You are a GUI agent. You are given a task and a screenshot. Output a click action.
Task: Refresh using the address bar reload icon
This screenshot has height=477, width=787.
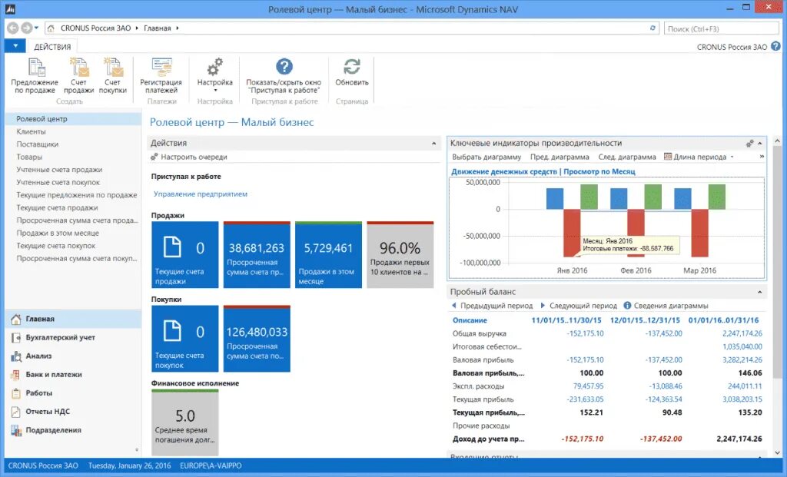tap(653, 28)
